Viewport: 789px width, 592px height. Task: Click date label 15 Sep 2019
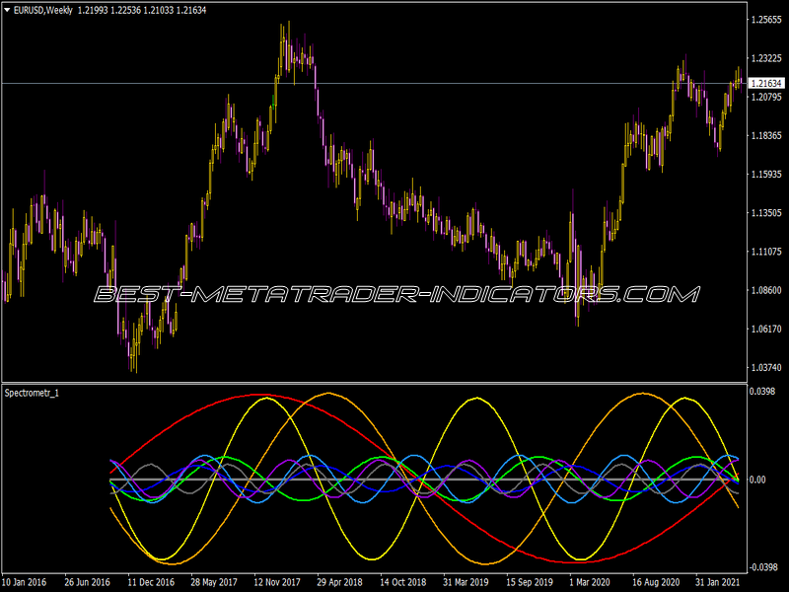529,582
